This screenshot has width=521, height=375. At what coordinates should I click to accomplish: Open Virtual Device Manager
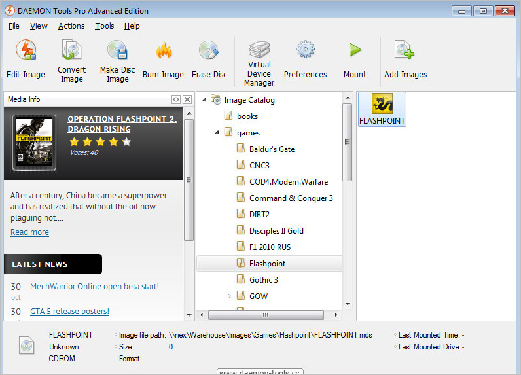tap(259, 63)
